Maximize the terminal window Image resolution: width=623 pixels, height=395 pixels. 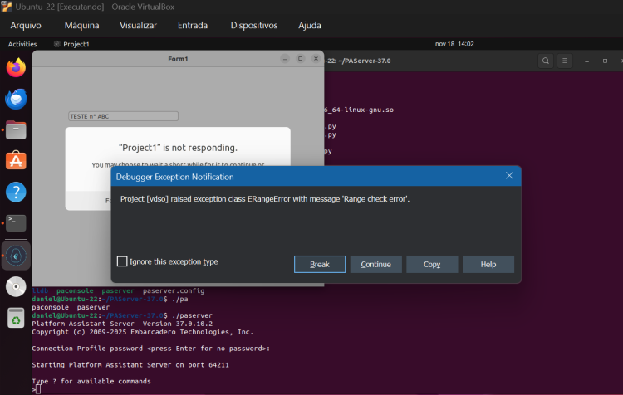point(605,61)
